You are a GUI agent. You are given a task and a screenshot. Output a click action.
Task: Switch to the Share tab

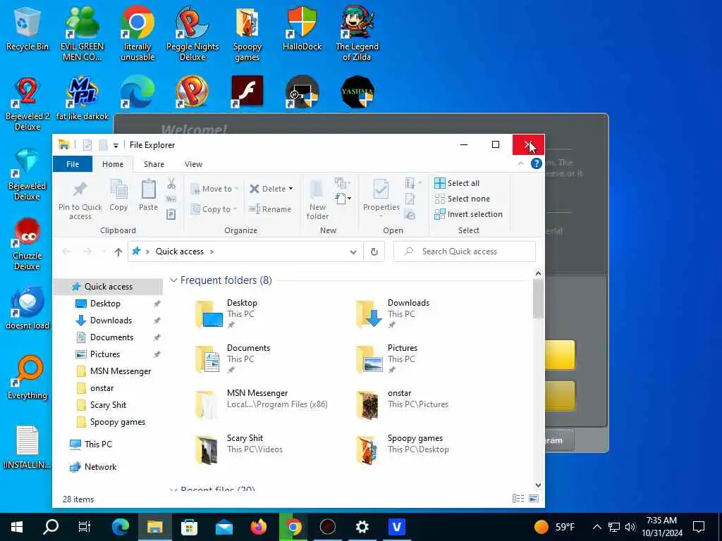[x=154, y=164]
